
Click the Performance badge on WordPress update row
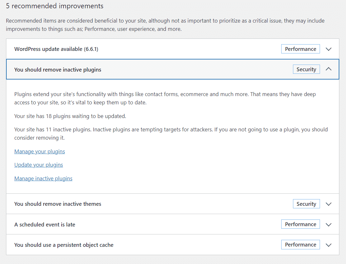(x=300, y=49)
